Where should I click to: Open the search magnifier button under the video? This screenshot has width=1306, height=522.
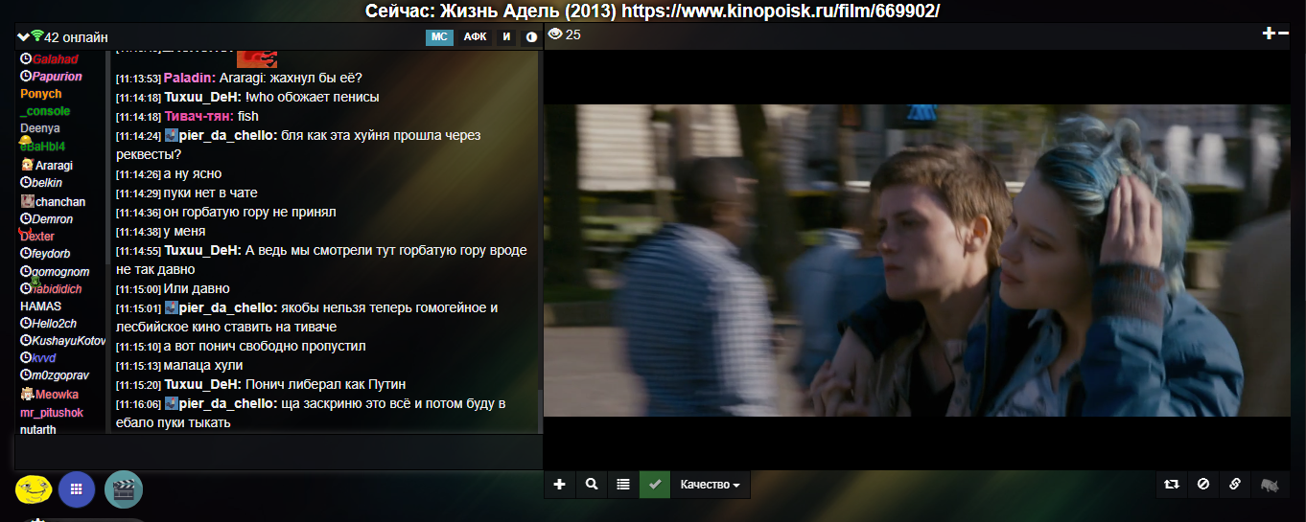(592, 485)
